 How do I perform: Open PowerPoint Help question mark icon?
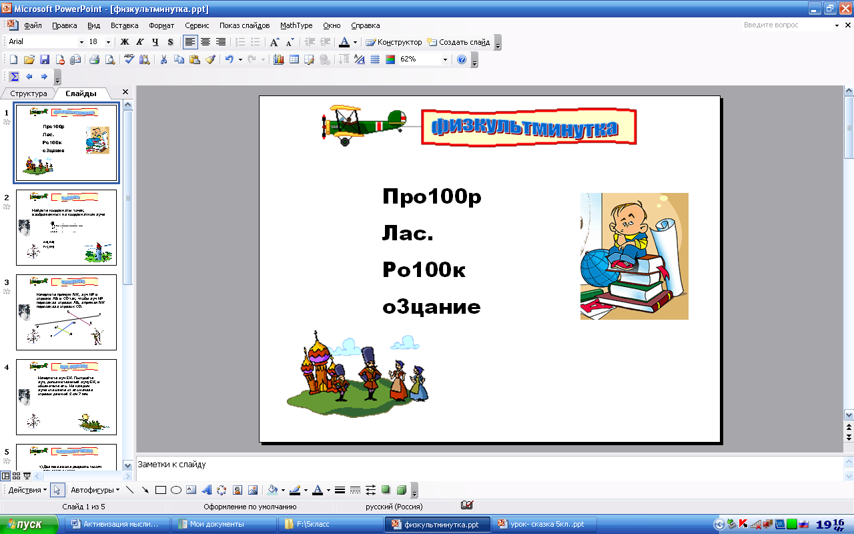(462, 59)
